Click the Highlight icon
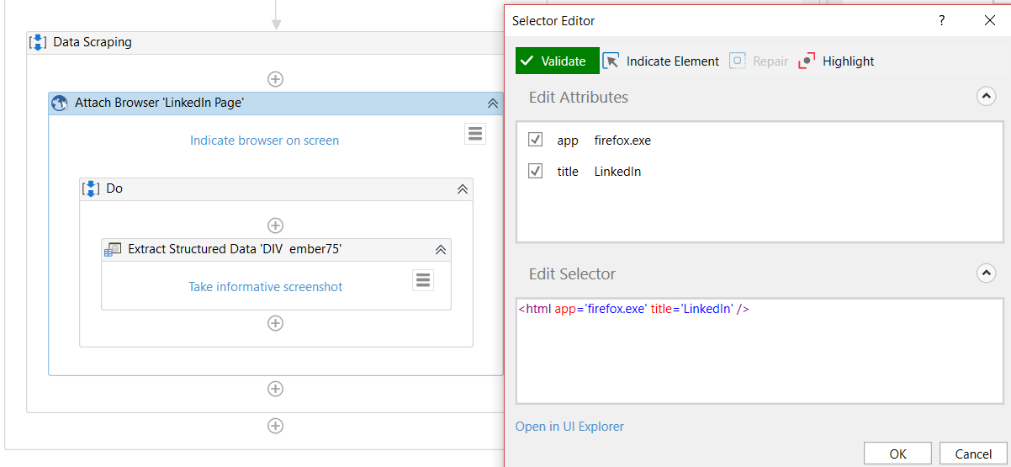The height and width of the screenshot is (467, 1011). [x=807, y=61]
